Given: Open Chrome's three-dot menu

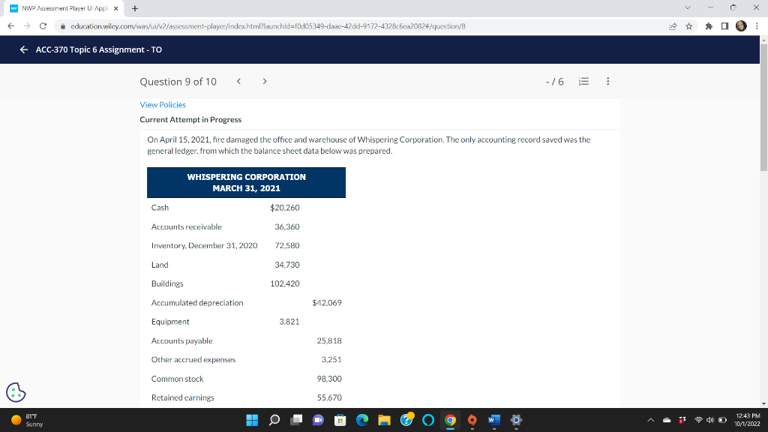Looking at the screenshot, I should pyautogui.click(x=757, y=26).
